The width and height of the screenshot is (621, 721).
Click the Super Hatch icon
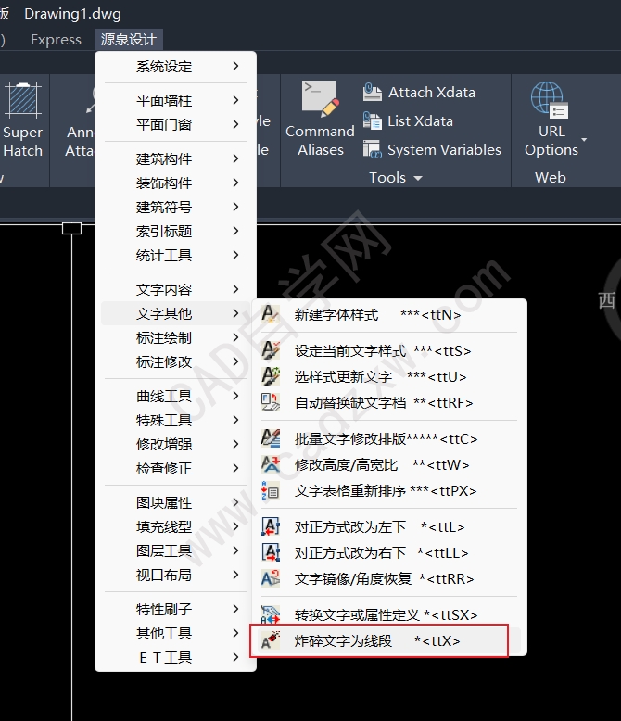tap(22, 99)
